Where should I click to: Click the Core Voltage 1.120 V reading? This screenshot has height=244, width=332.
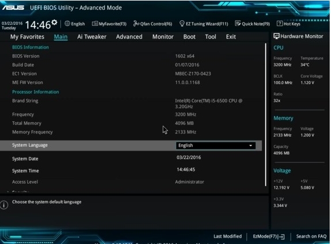(x=307, y=83)
